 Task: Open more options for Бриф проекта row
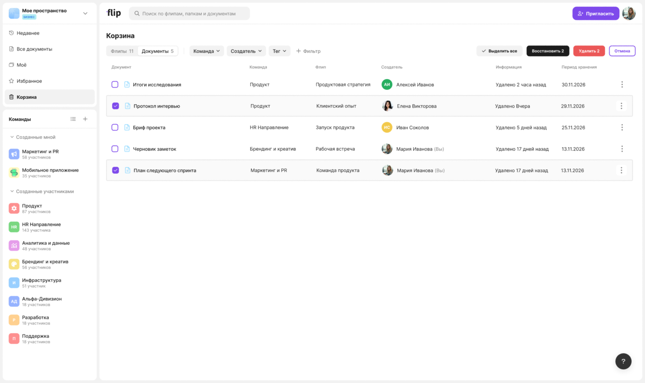[622, 128]
